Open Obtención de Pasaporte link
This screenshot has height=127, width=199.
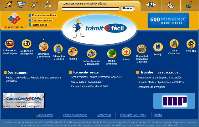(x=151, y=87)
